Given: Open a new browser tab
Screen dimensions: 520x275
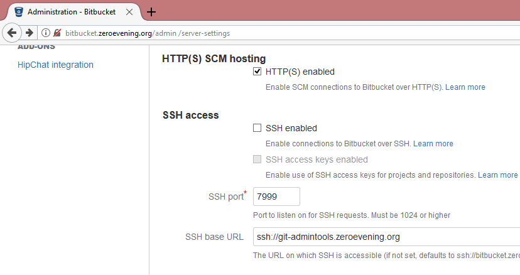Looking at the screenshot, I should (151, 12).
